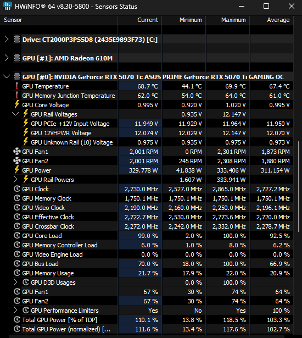
Task: Select the GPU Power row label
Action: [37, 170]
